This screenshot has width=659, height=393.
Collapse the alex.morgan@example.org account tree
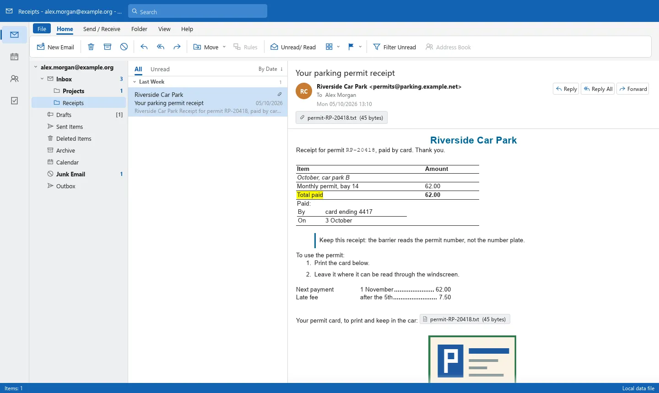pos(36,67)
